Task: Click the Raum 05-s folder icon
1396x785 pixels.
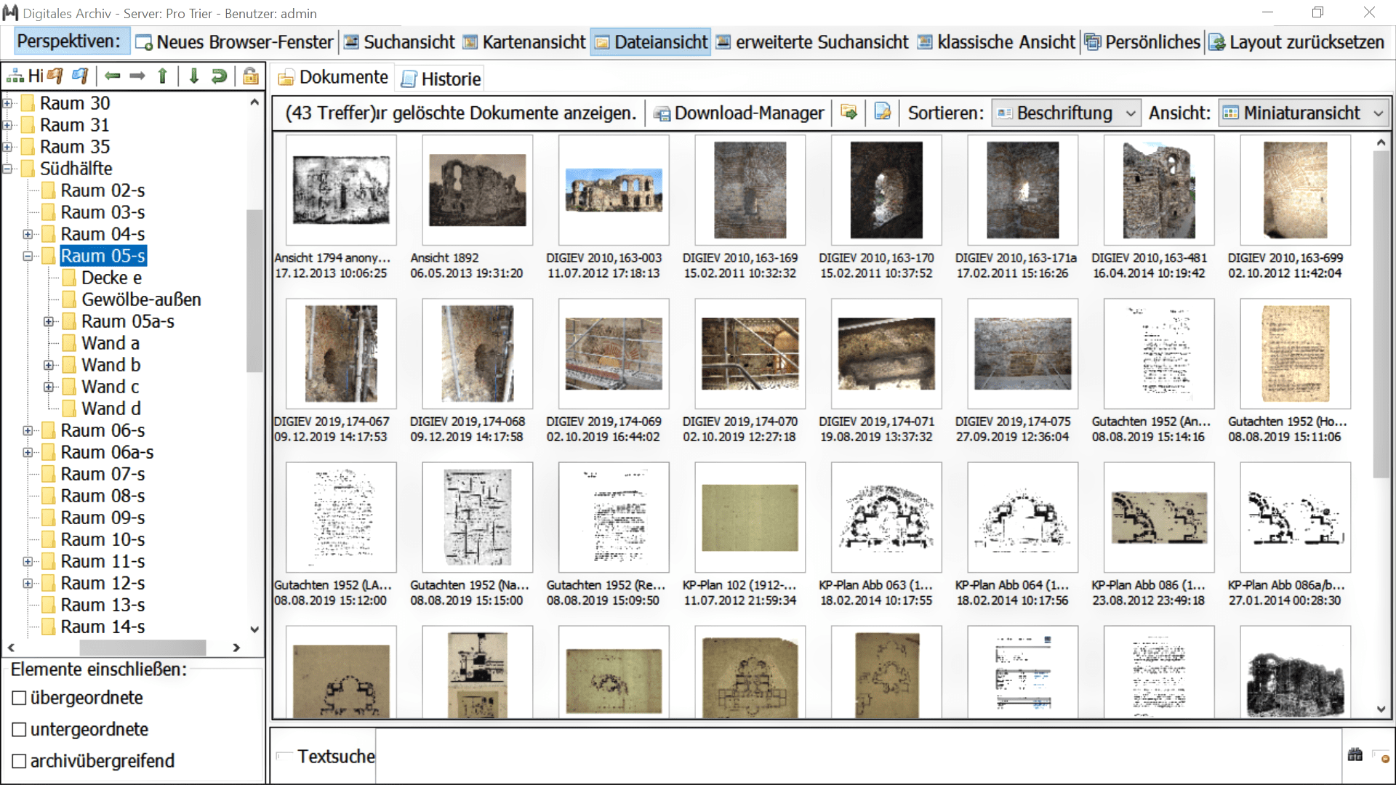Action: pos(49,256)
